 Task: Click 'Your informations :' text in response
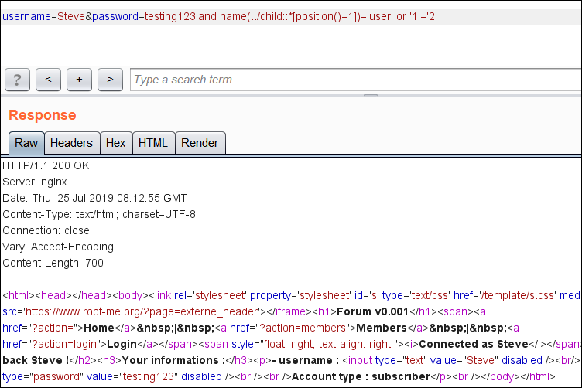tap(173, 361)
